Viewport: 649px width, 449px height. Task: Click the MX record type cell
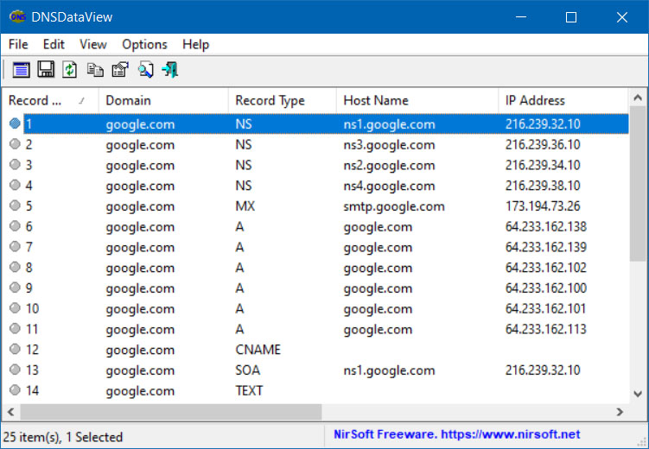(245, 206)
